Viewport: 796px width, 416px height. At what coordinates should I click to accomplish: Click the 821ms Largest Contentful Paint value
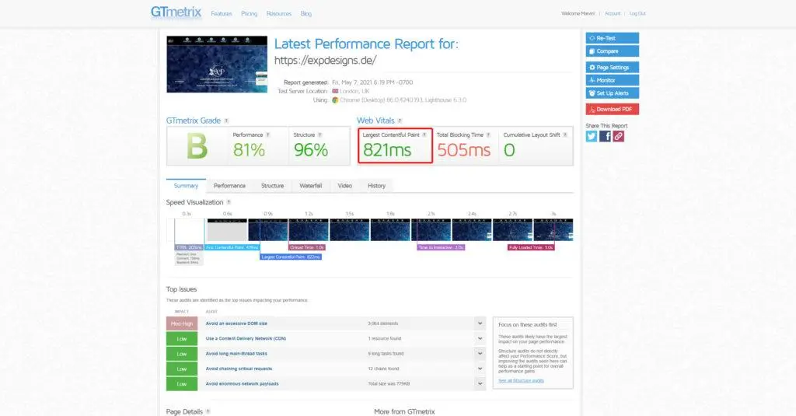(387, 150)
